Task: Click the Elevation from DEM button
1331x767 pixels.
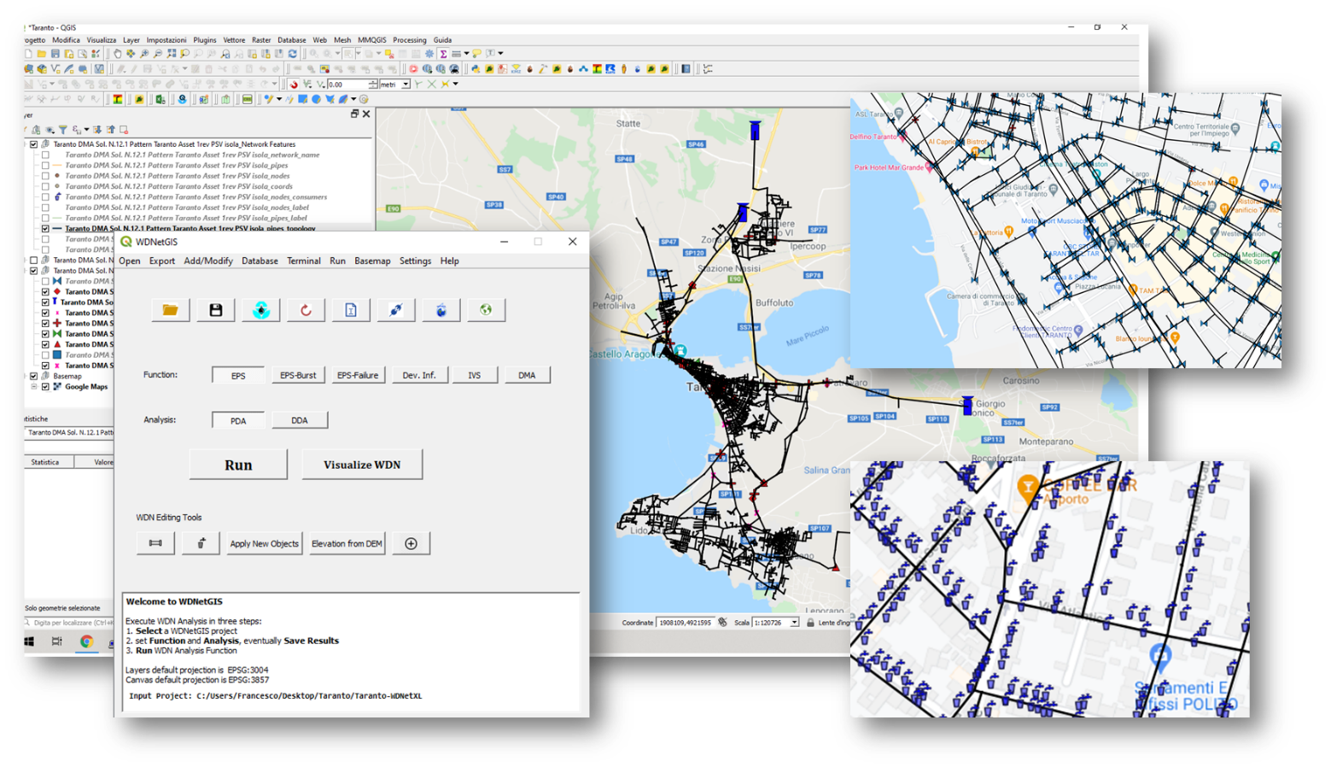Action: pos(347,543)
